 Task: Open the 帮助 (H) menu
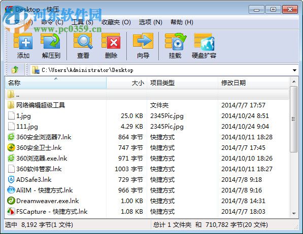coord(182,22)
